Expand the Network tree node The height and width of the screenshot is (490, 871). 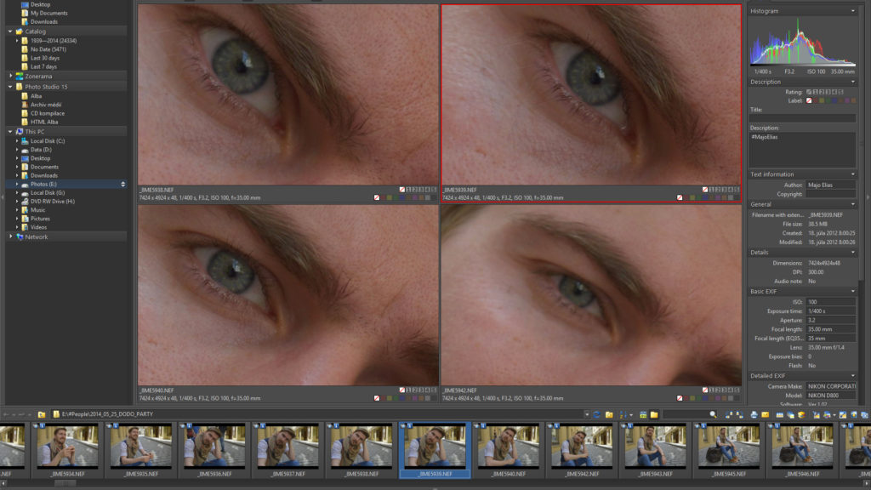(x=10, y=236)
